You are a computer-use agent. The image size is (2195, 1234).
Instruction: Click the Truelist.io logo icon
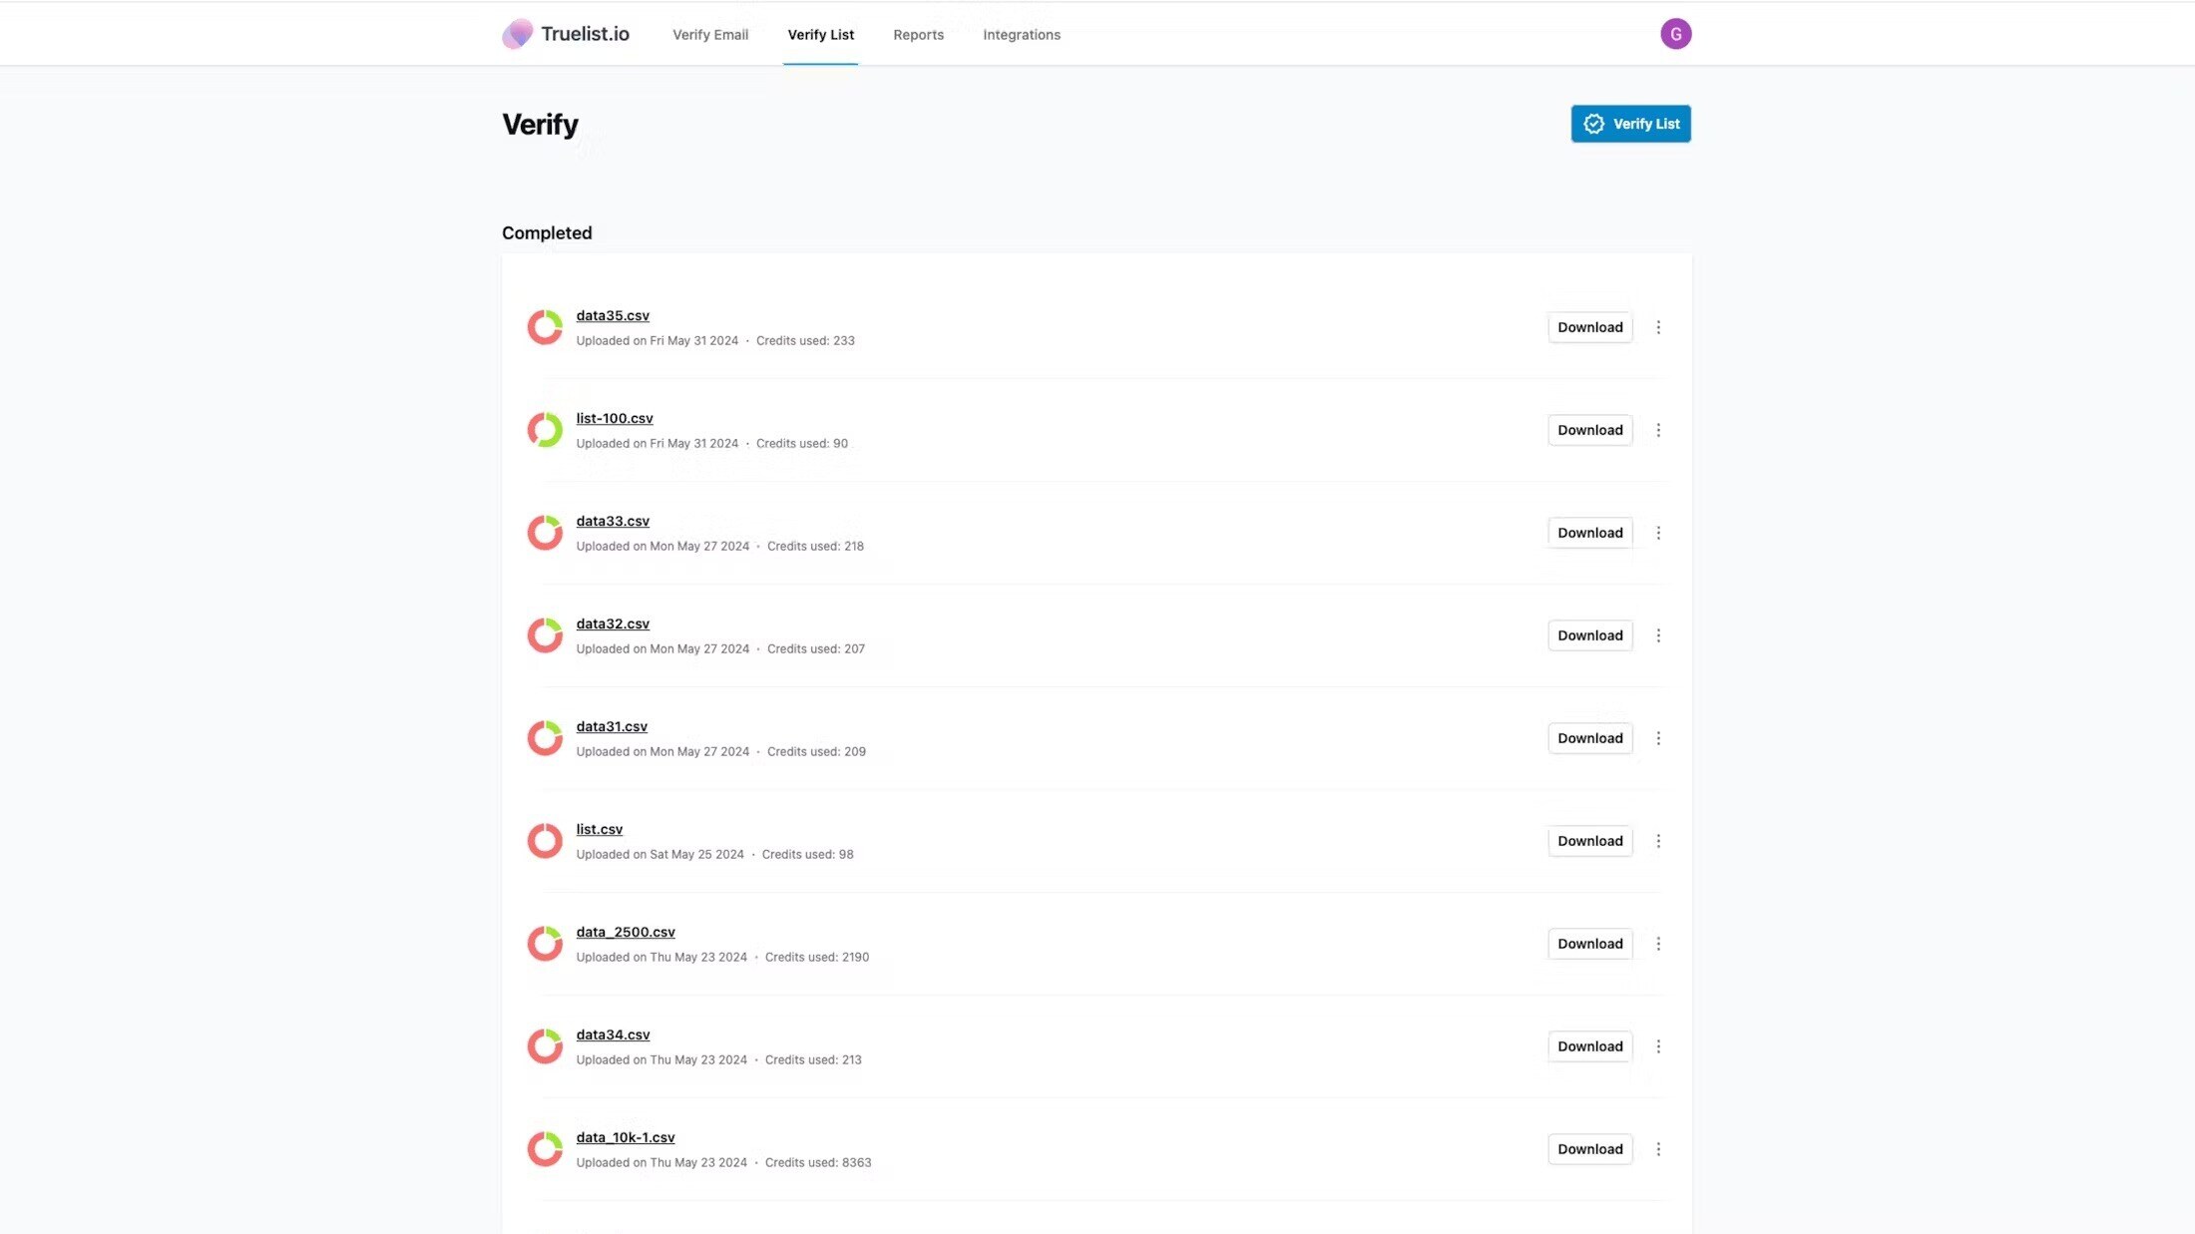(517, 33)
